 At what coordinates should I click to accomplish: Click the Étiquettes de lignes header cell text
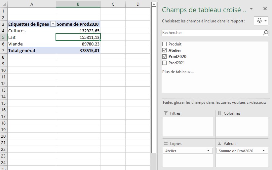tap(29, 24)
